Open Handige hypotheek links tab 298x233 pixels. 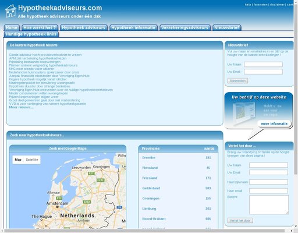coord(31,34)
